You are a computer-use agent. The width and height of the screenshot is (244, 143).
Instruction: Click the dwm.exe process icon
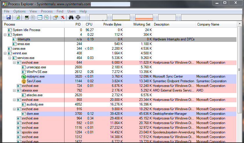(24, 114)
